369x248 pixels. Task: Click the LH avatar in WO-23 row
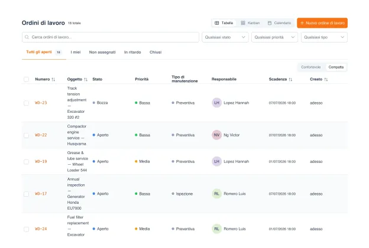217,103
